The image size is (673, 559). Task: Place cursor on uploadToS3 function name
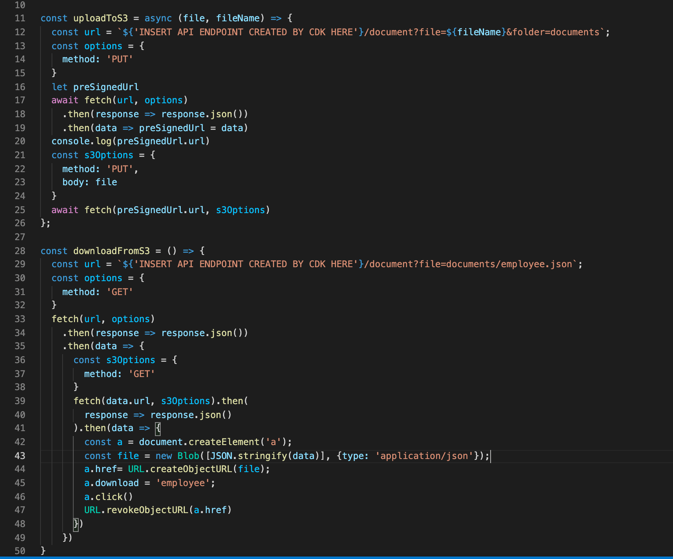(x=101, y=18)
